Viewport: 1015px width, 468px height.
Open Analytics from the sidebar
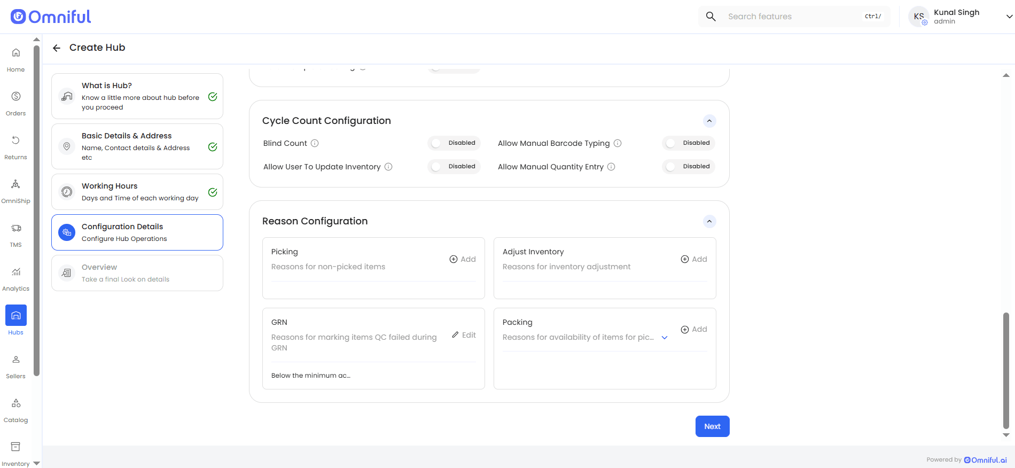click(16, 272)
